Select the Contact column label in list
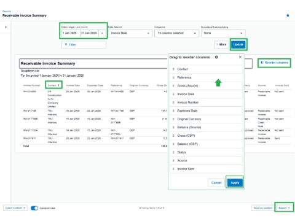Screen dimensions: 295x221 183,69
